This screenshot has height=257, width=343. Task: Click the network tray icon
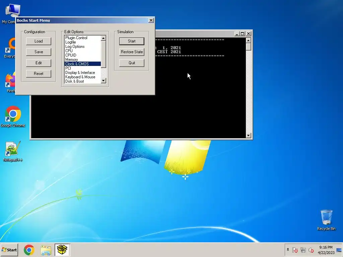[x=303, y=250]
